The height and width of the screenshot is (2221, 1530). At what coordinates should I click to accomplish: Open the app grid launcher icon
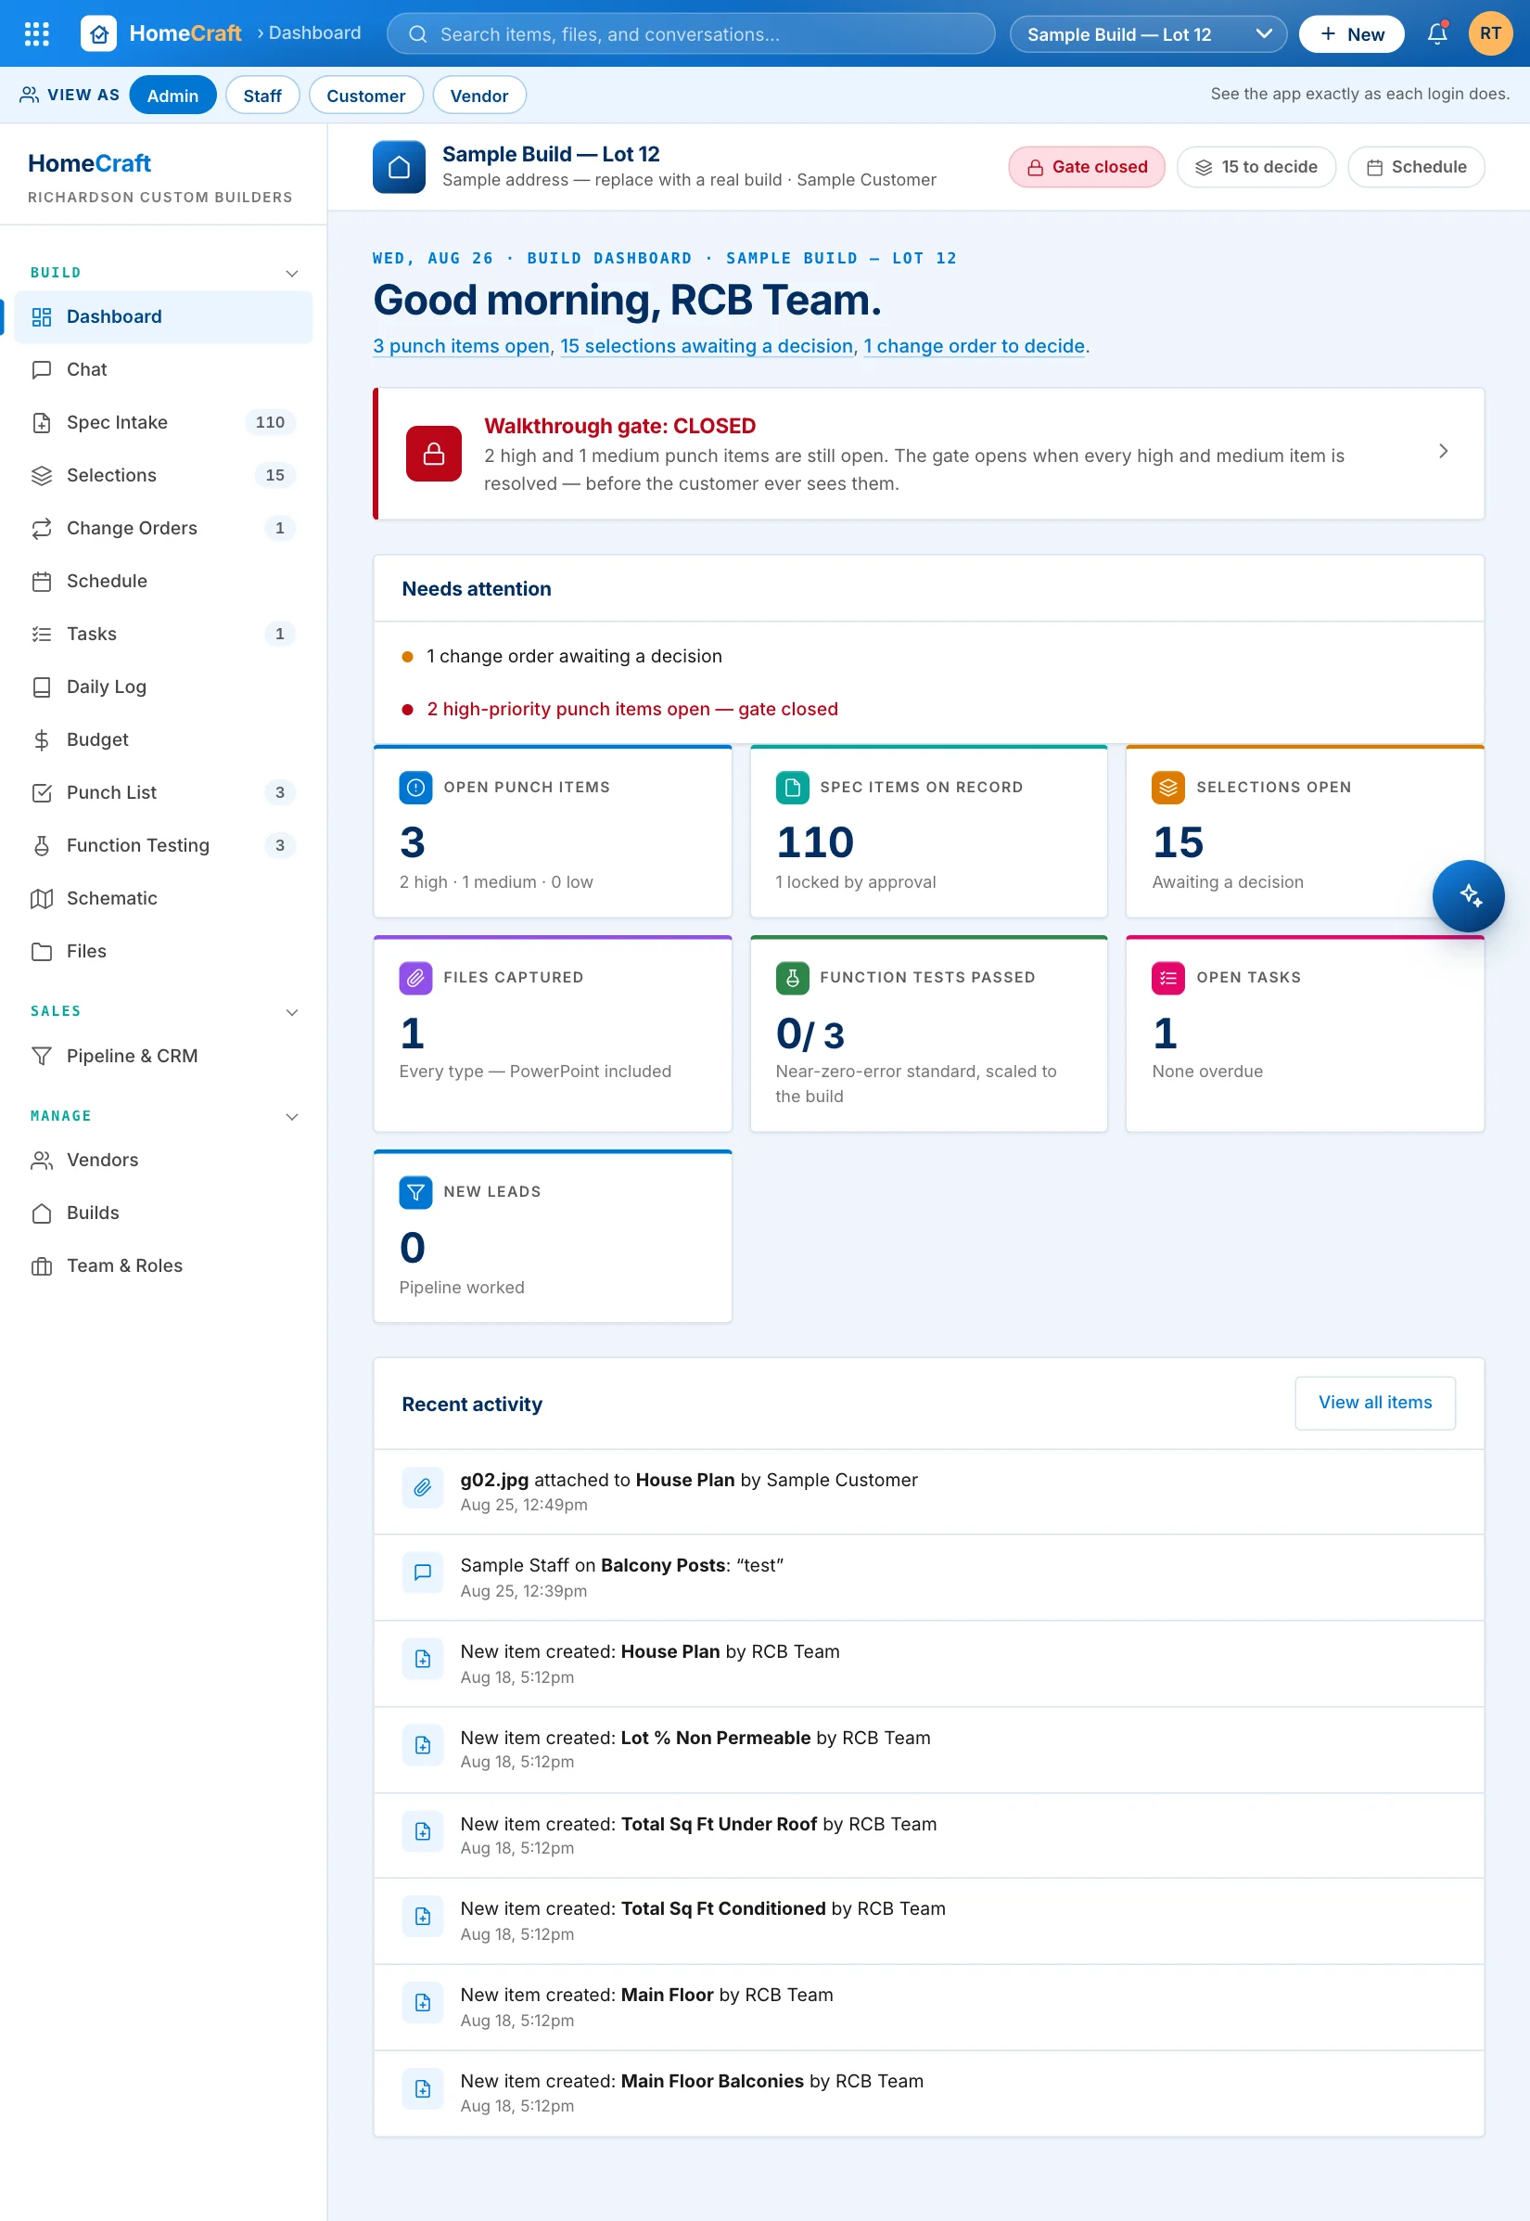(36, 33)
